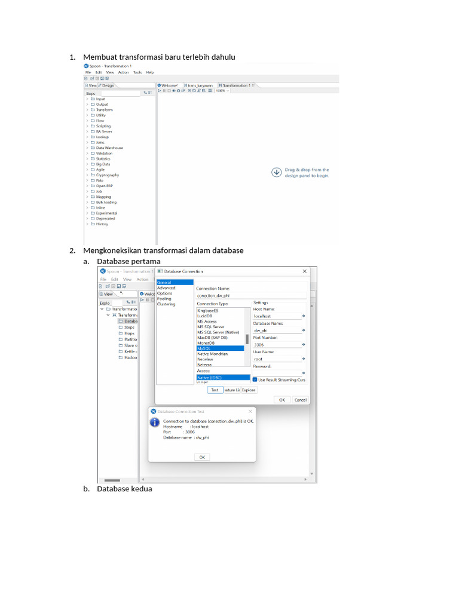Click the blue info icon in Connection Test dialog
This screenshot has width=459, height=612.
(x=155, y=423)
